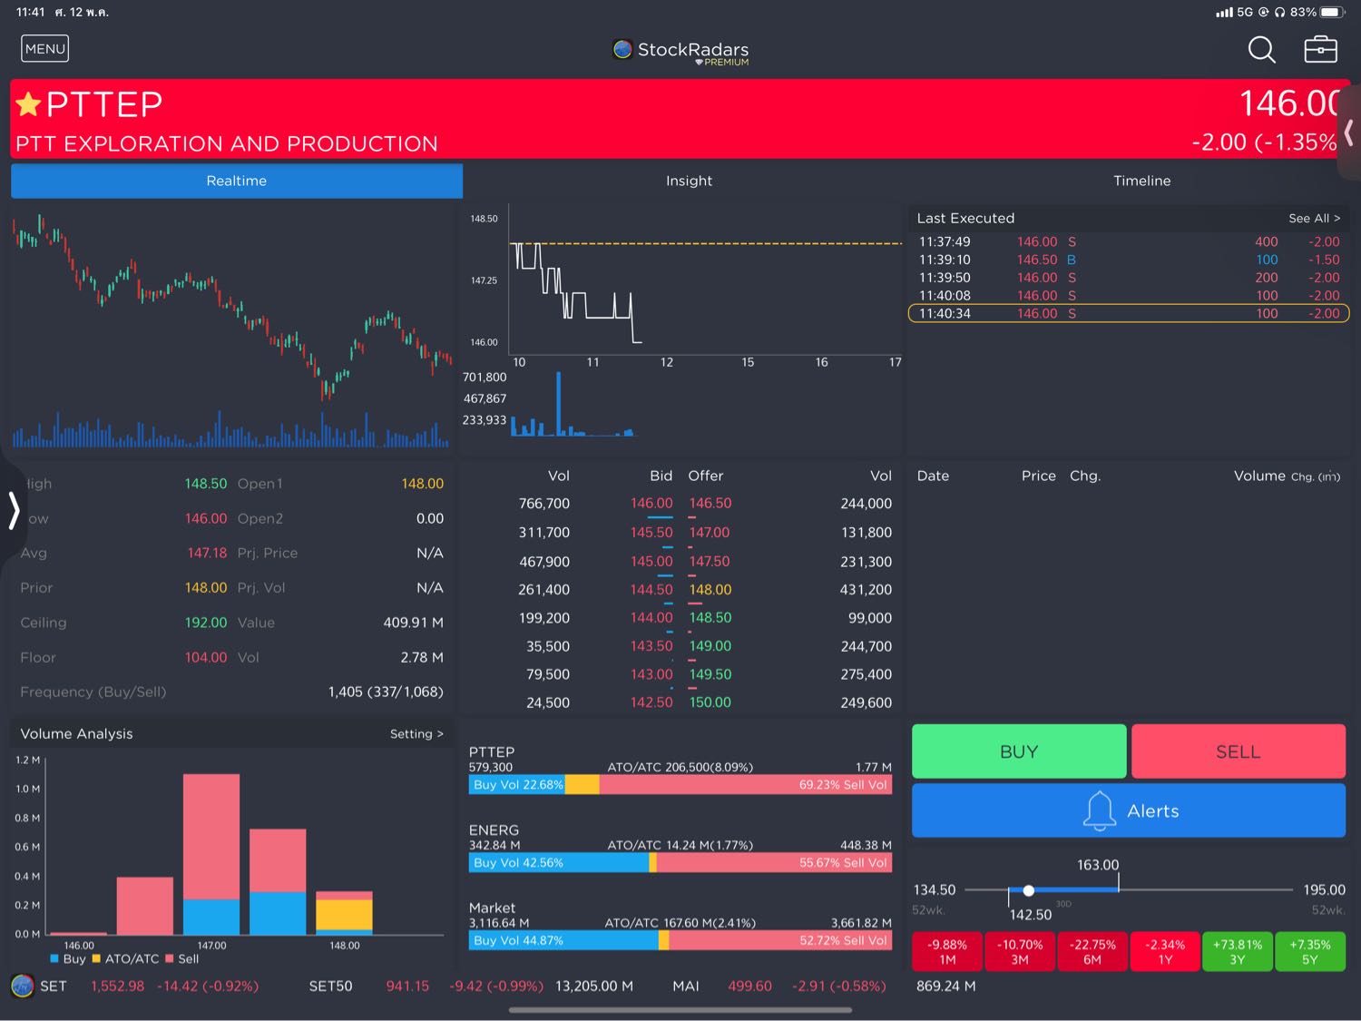Tap the bid price 145.50

(x=651, y=533)
